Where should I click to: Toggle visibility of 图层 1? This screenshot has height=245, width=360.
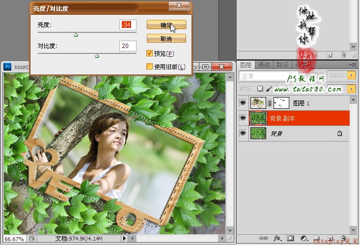[243, 103]
